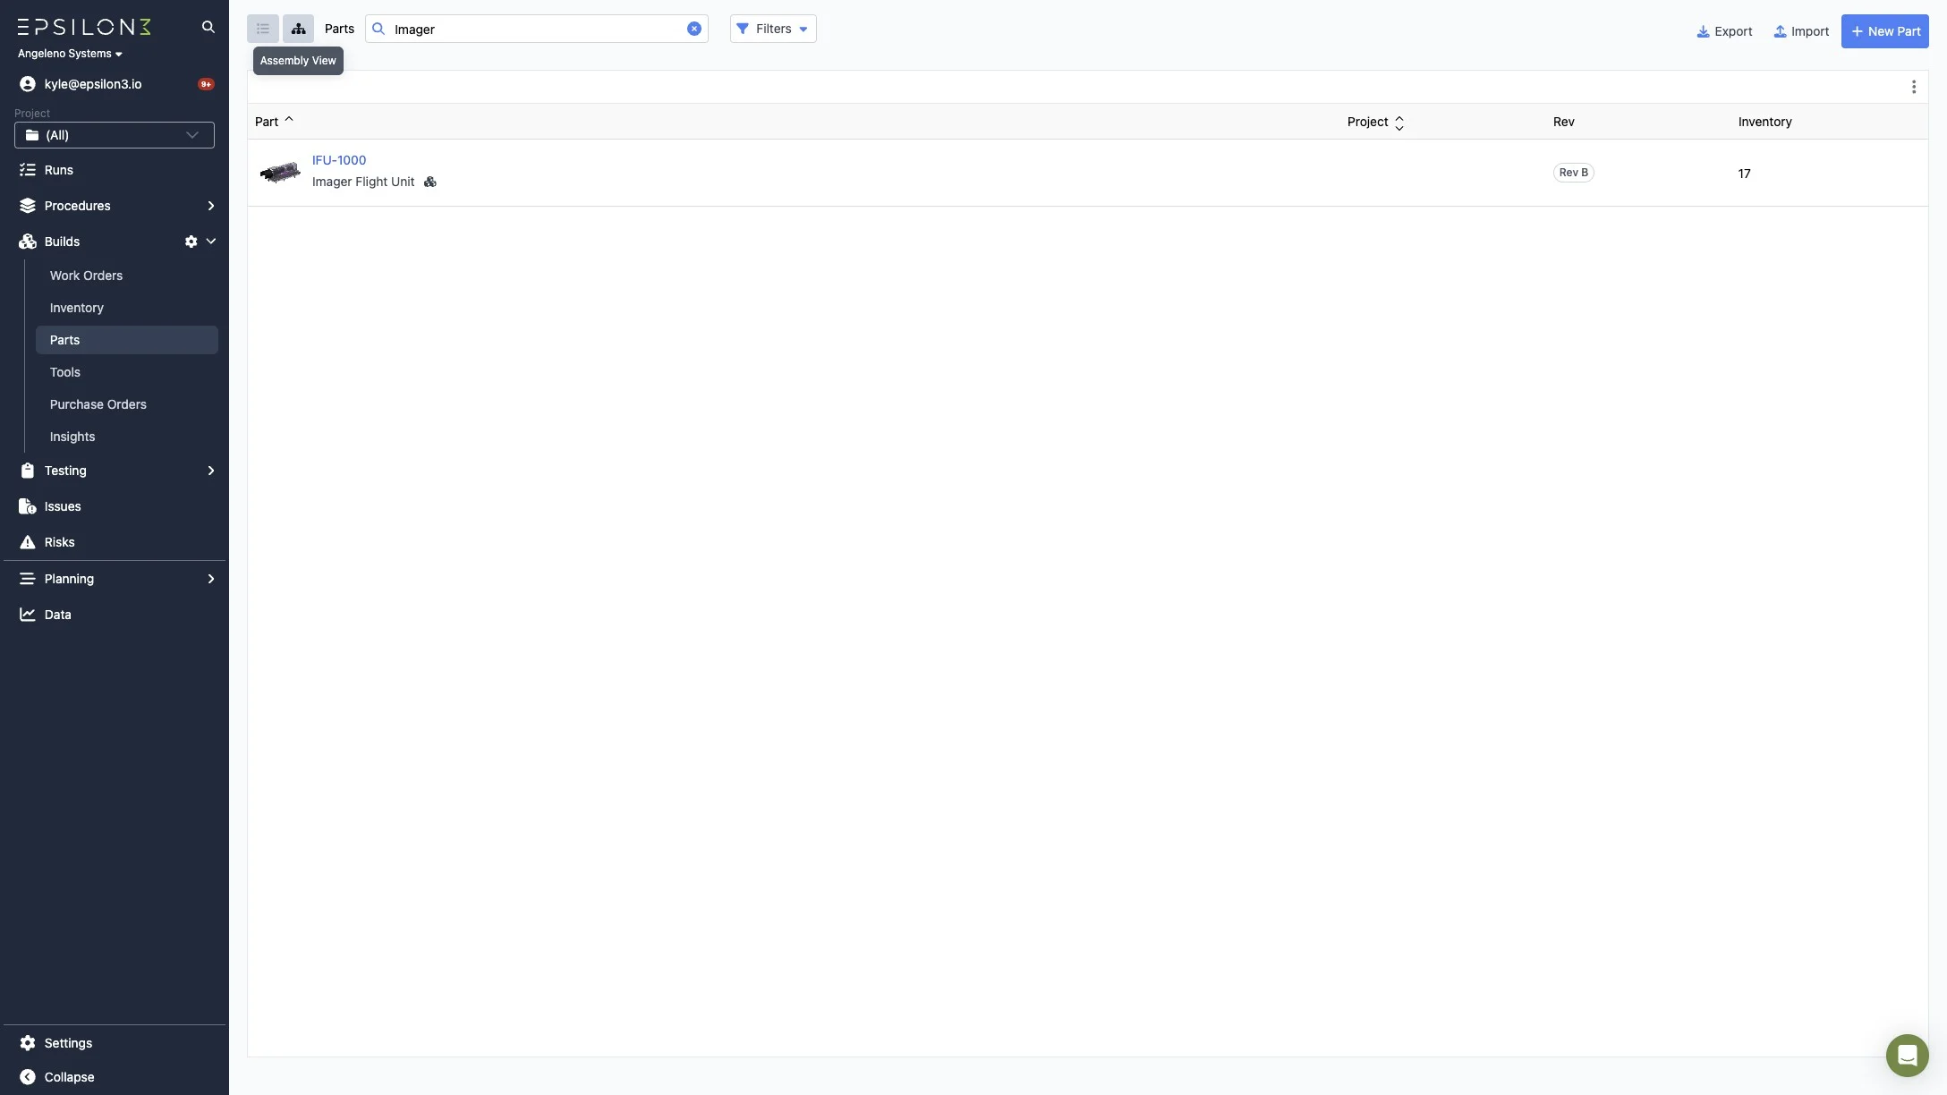Open the Project (All) dropdown

pos(115,135)
